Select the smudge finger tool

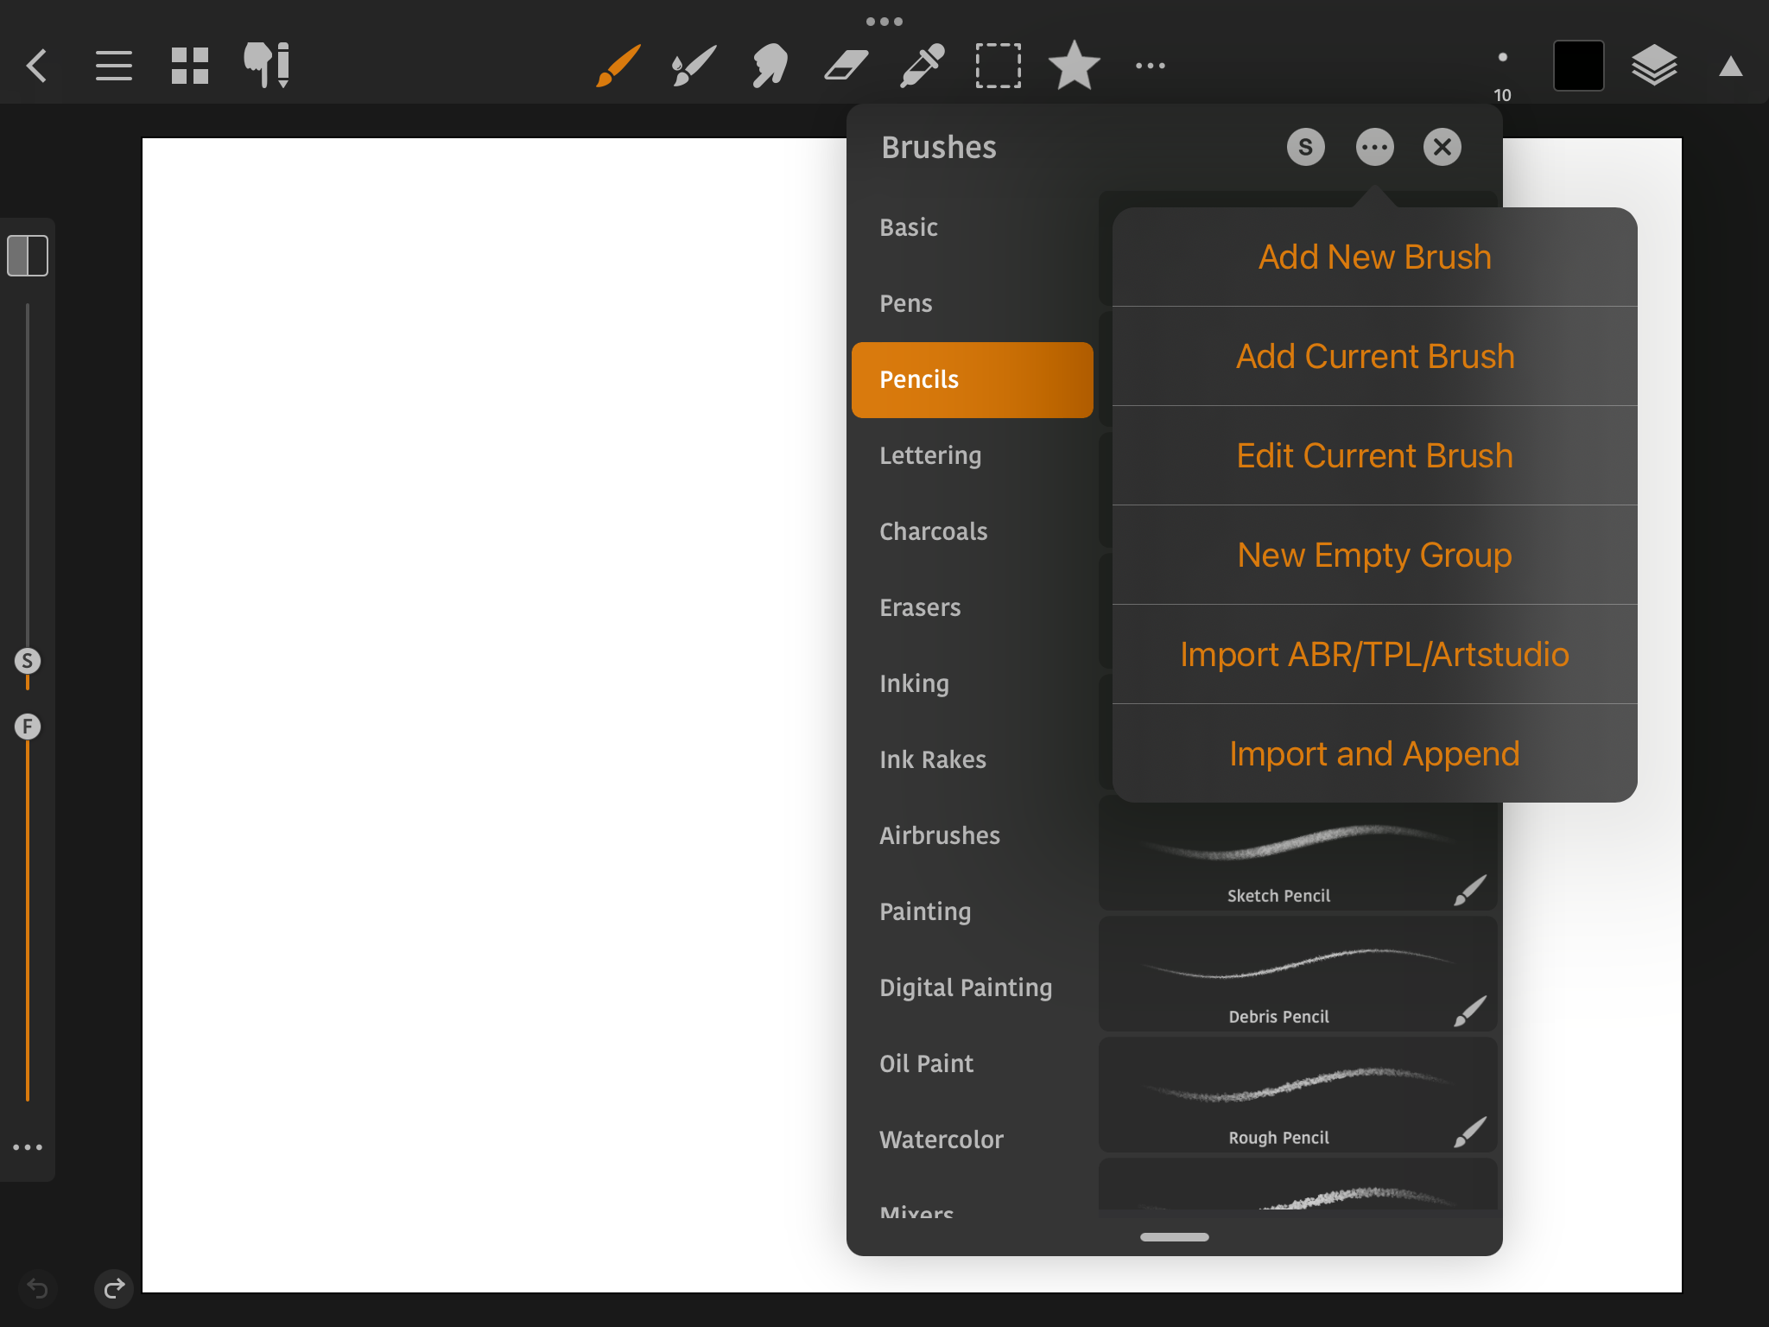pyautogui.click(x=769, y=66)
